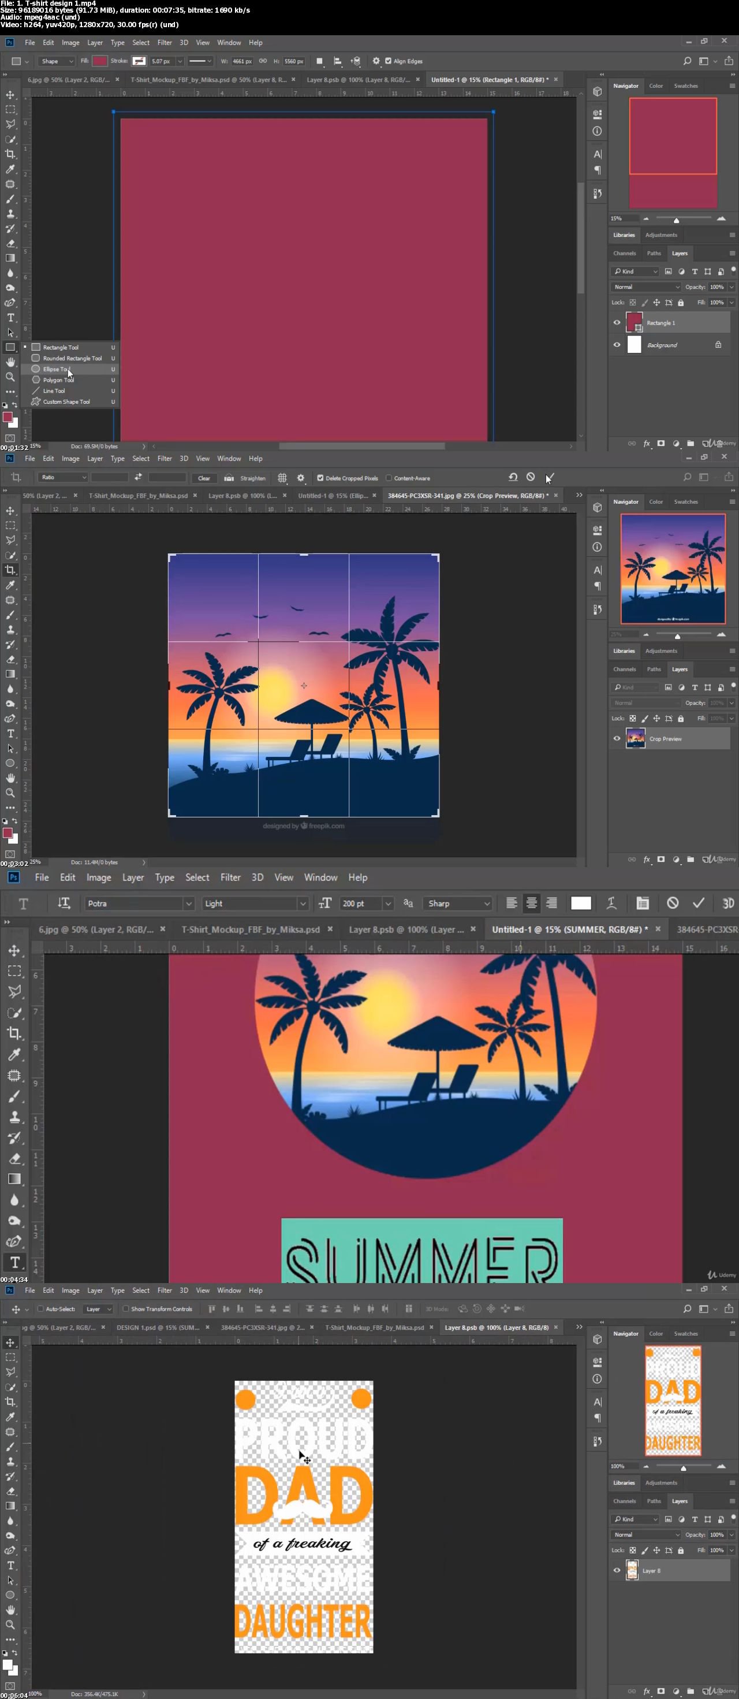
Task: Hide the Rectangle 1 layer eye
Action: tap(617, 322)
